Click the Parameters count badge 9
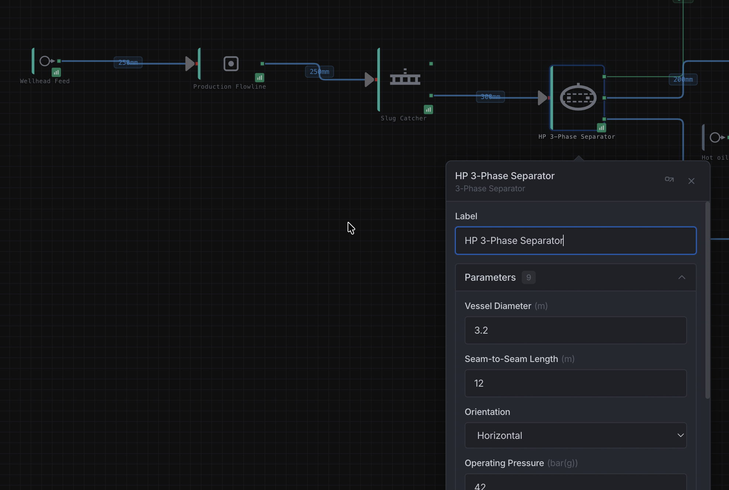 pos(528,277)
